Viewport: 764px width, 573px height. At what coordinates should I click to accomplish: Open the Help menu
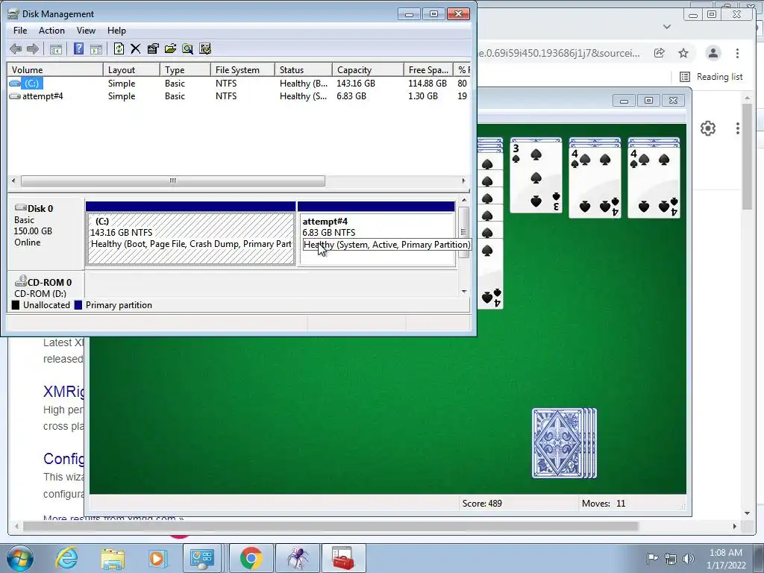116,30
